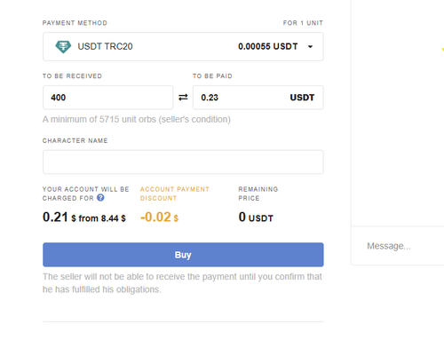Open the help question mark beside Charged For
This screenshot has height=340, width=444.
[x=100, y=197]
